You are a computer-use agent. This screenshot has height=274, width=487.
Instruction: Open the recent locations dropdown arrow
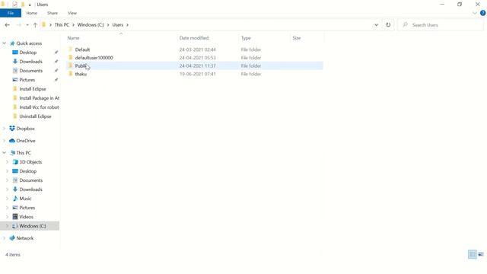(x=27, y=25)
